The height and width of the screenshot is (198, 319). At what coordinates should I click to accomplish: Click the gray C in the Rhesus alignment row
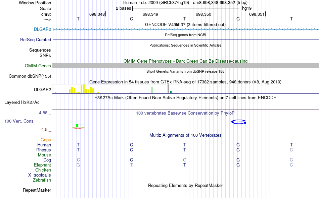pyautogui.click(x=291, y=150)
